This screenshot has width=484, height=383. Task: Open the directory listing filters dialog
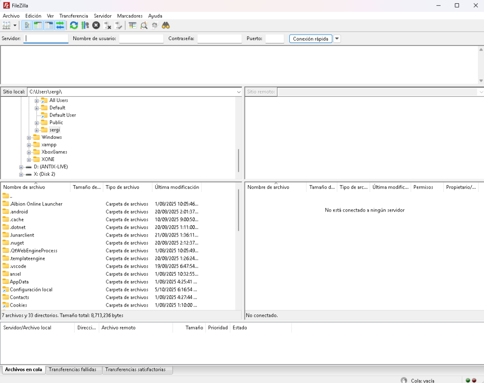click(132, 25)
